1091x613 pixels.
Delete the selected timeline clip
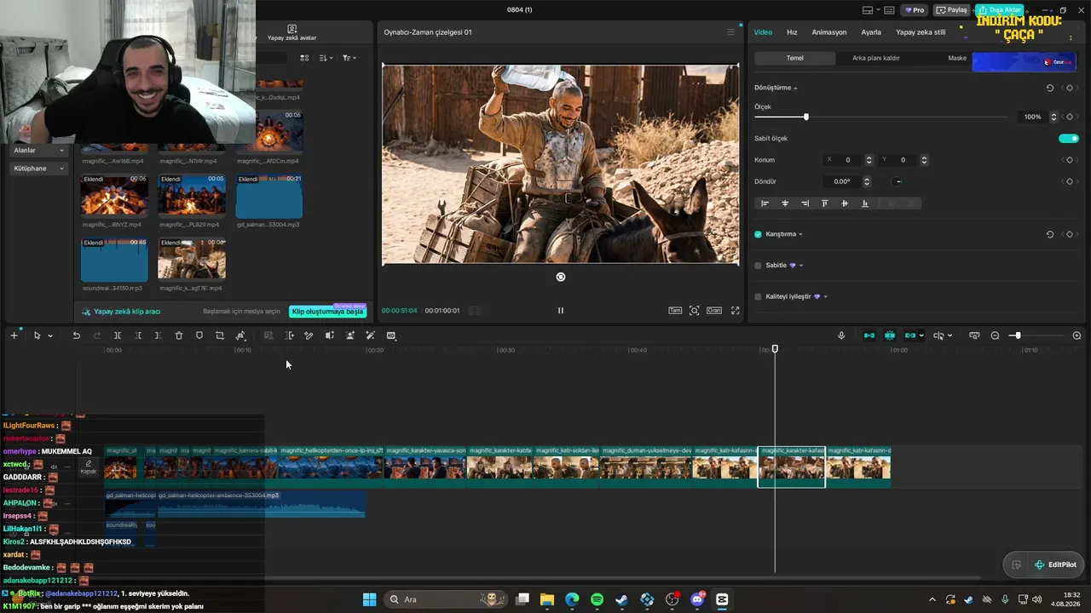[179, 335]
